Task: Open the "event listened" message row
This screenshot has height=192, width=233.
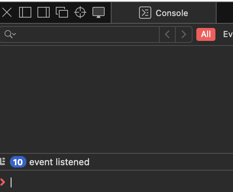Action: pyautogui.click(x=59, y=162)
